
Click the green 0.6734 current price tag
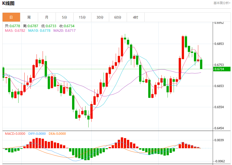pyautogui.click(x=222, y=69)
